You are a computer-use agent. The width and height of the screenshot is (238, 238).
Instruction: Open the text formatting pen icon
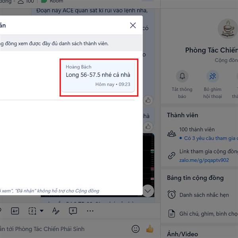pos(56,211)
